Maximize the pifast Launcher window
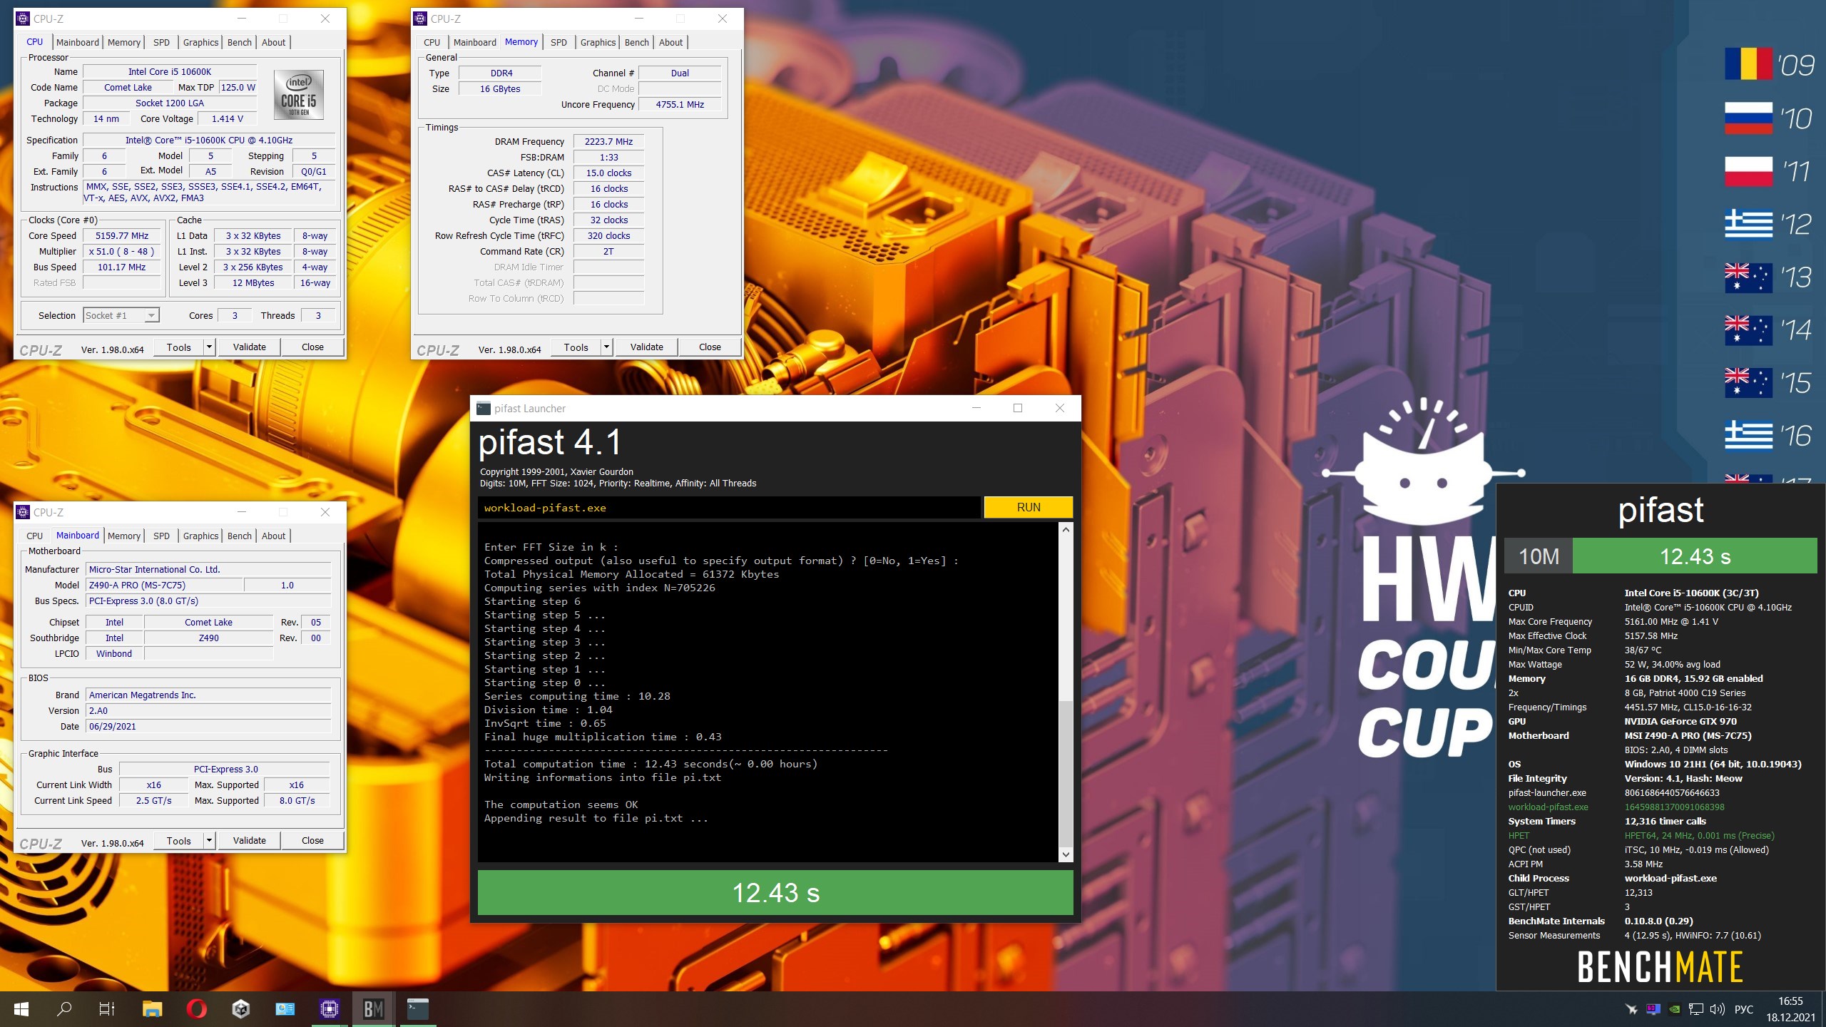1826x1027 pixels. point(1018,408)
